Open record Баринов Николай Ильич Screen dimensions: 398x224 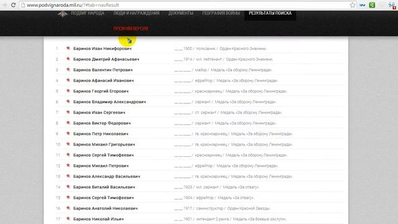tap(98, 219)
